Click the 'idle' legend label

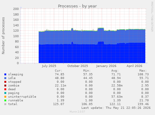coord(12,78)
